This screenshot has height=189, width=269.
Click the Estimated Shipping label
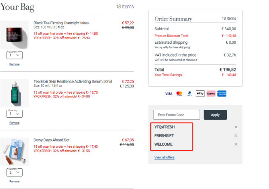[x=171, y=43]
